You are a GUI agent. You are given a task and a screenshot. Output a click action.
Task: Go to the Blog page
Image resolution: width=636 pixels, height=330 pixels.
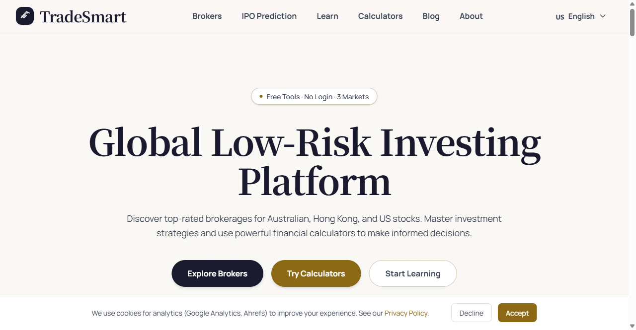click(x=431, y=16)
